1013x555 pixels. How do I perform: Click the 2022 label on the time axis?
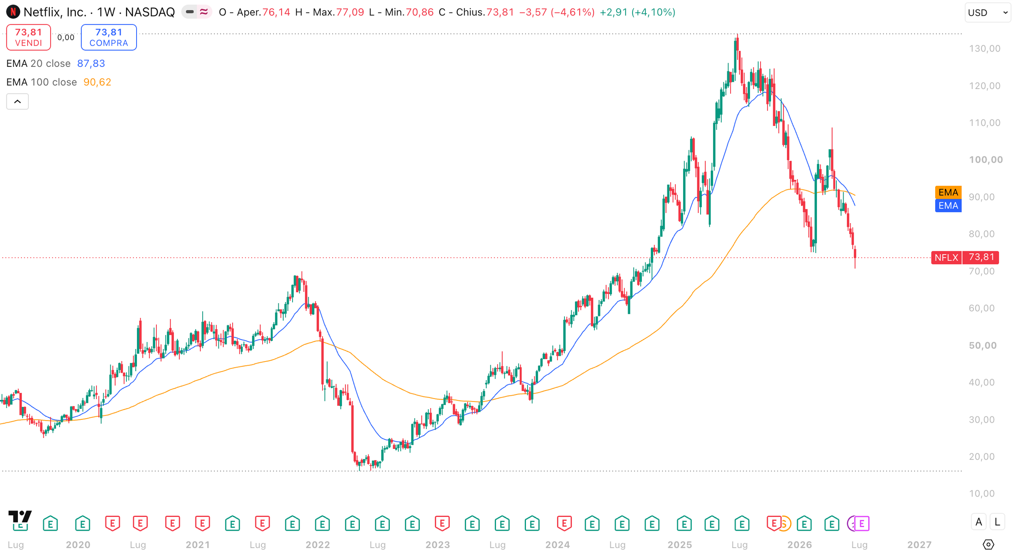pyautogui.click(x=318, y=545)
